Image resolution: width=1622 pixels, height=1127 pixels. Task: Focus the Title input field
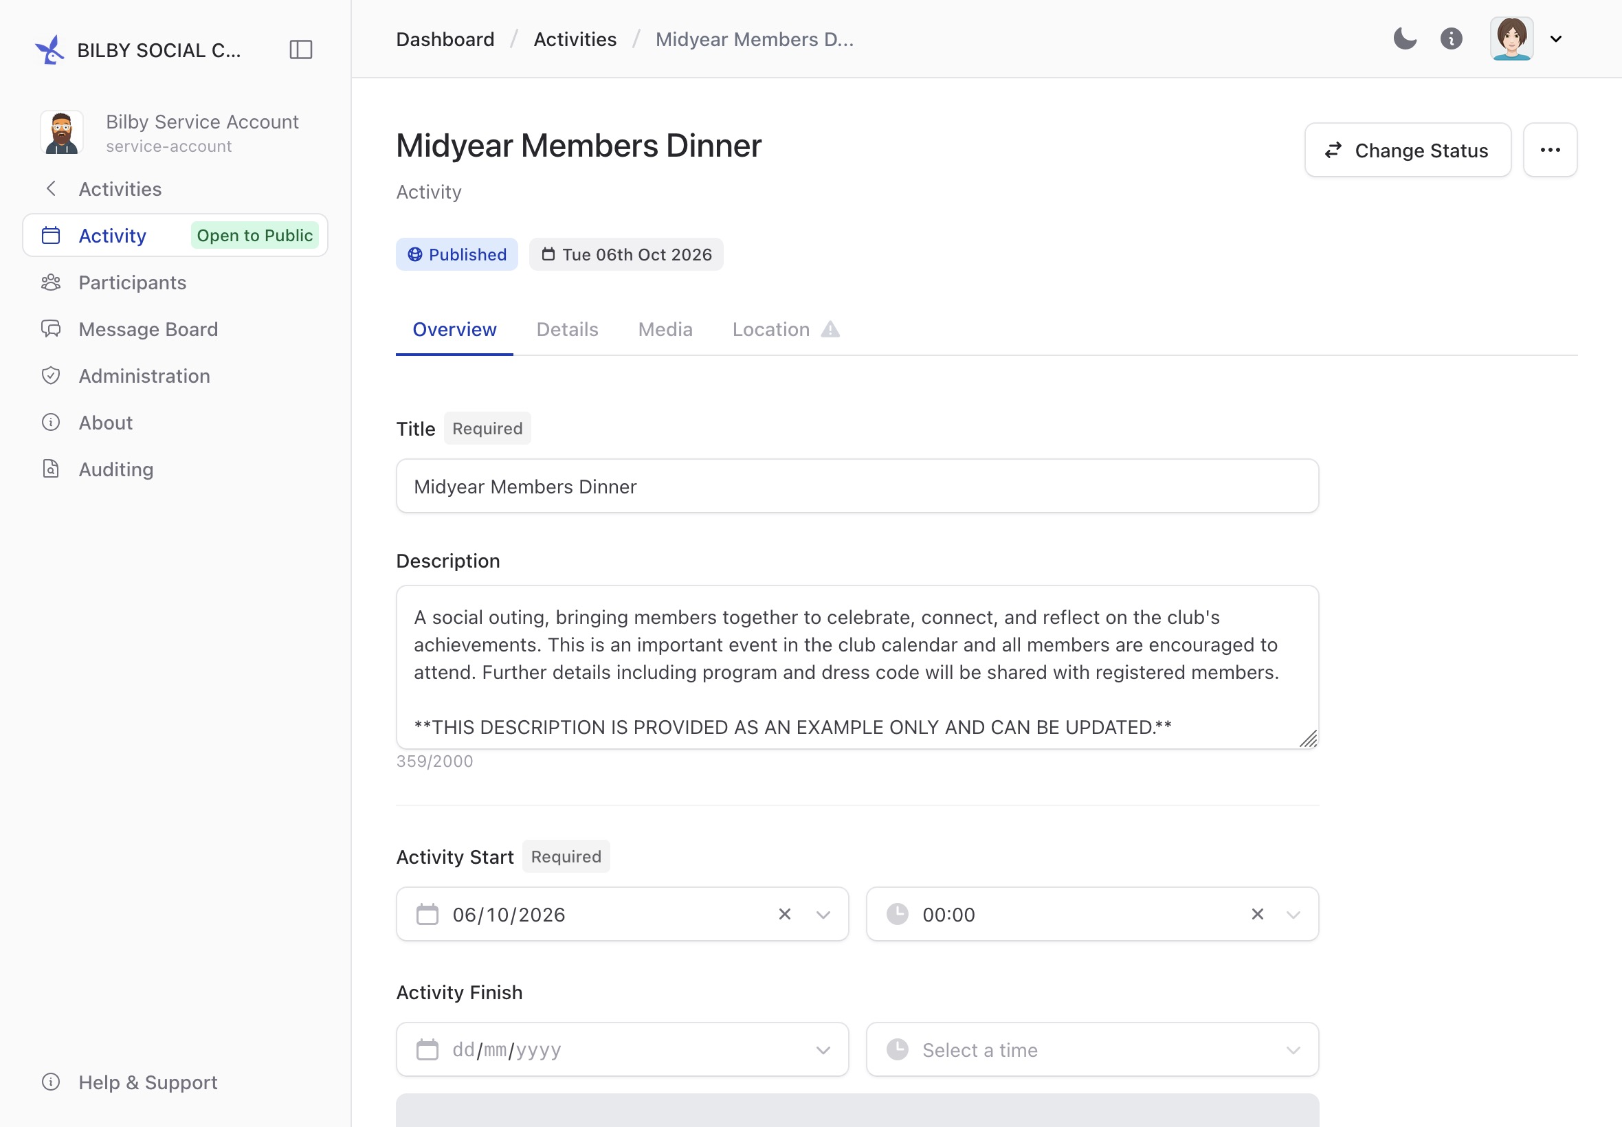click(x=856, y=486)
